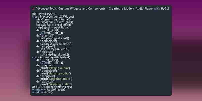Click "self.skipSignal.emit()" line
The height and width of the screenshot is (101, 202).
(55, 55)
